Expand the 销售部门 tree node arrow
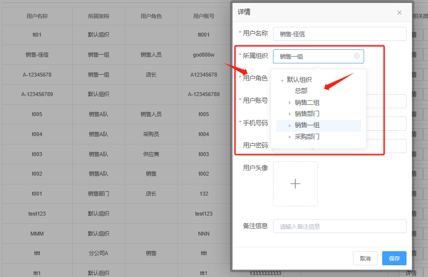 290,114
